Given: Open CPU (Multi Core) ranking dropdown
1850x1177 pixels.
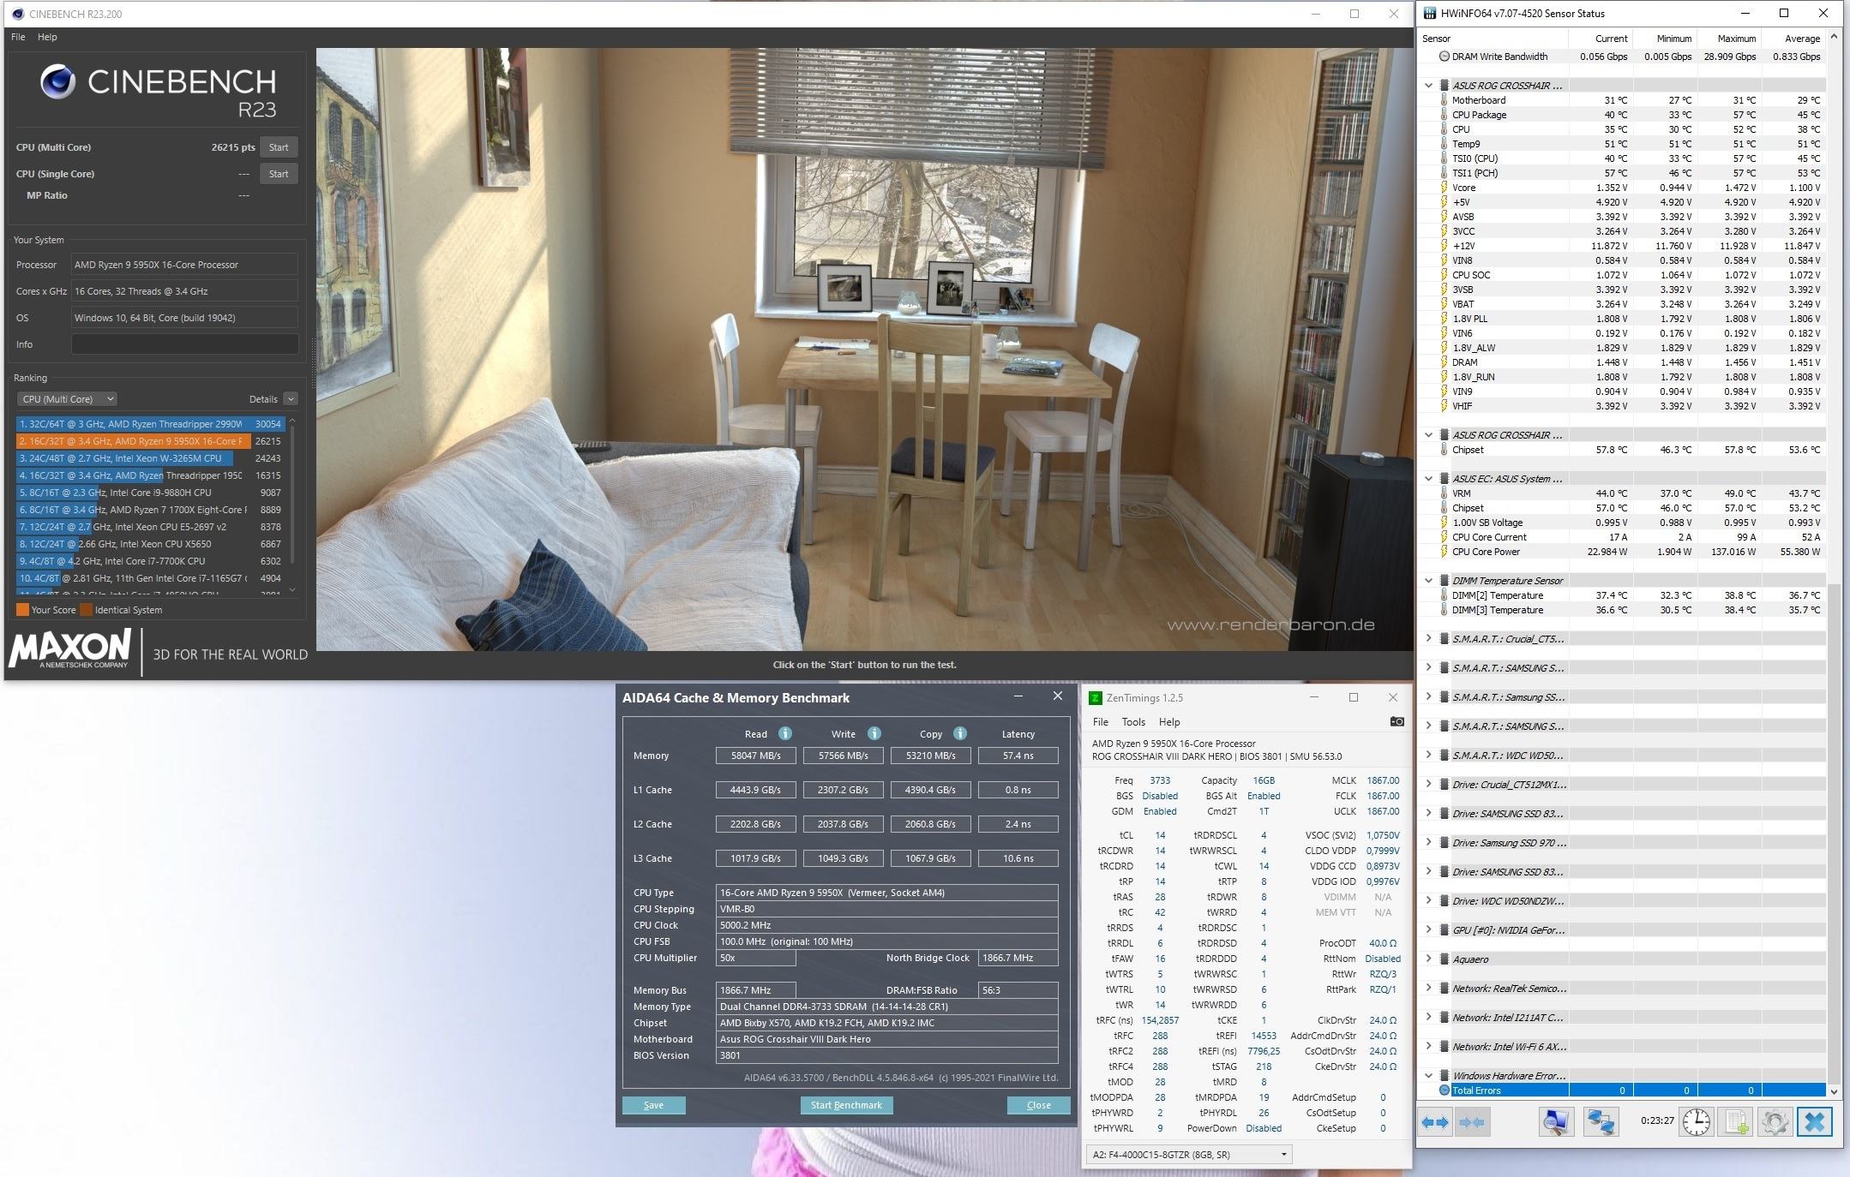Looking at the screenshot, I should pyautogui.click(x=67, y=399).
